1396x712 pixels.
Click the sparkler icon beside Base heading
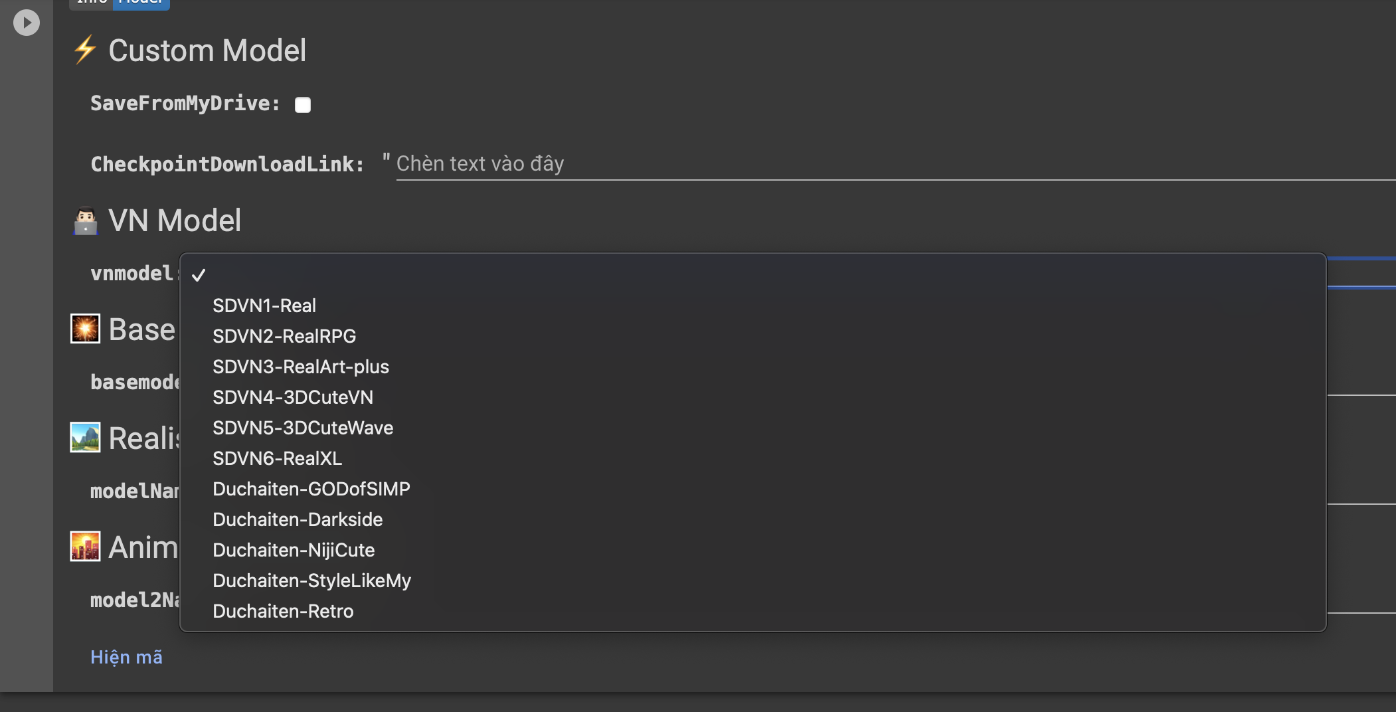[x=85, y=329]
